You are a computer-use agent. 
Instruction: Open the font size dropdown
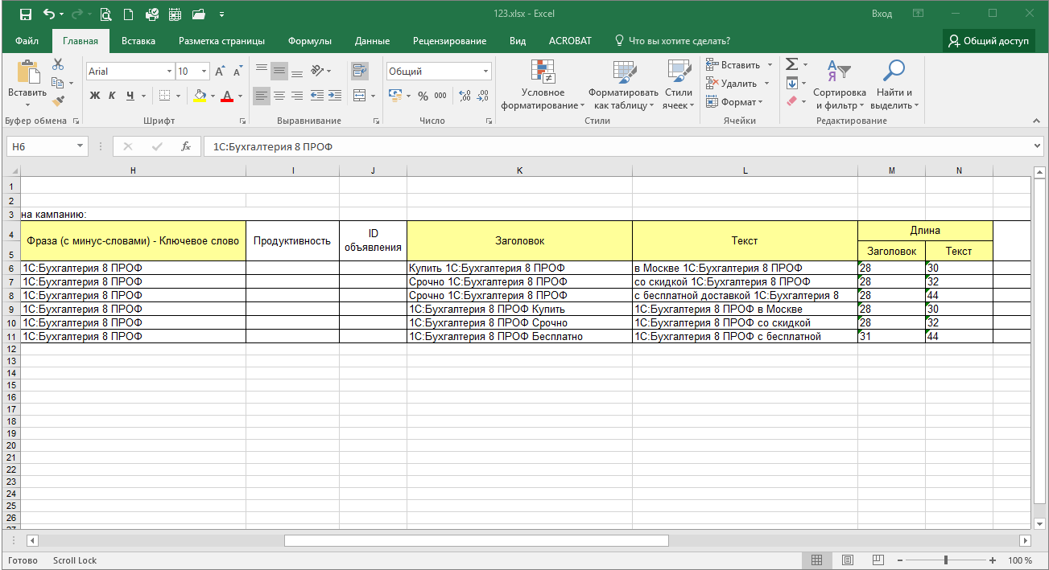[204, 72]
